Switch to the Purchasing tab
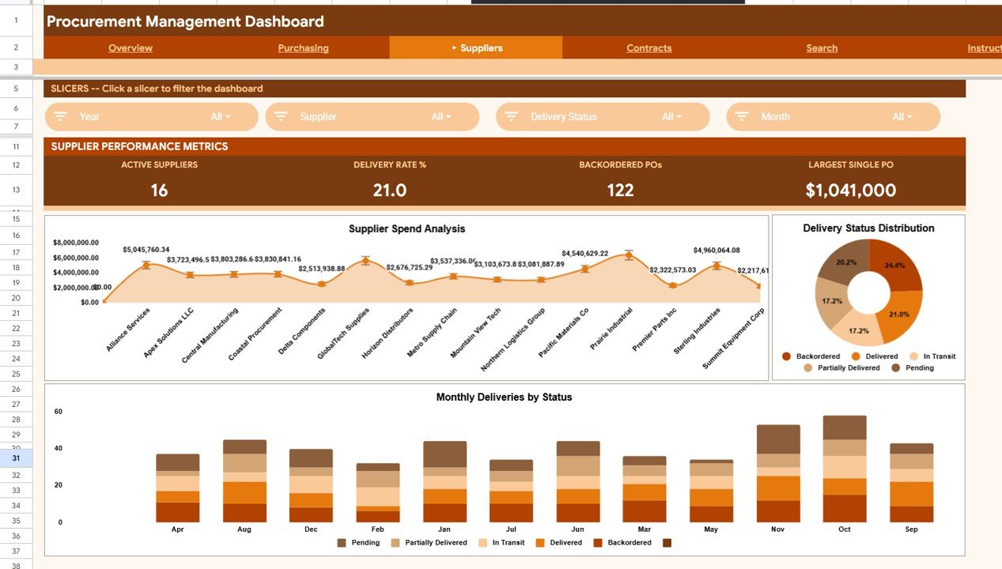The image size is (1002, 569). [x=304, y=47]
